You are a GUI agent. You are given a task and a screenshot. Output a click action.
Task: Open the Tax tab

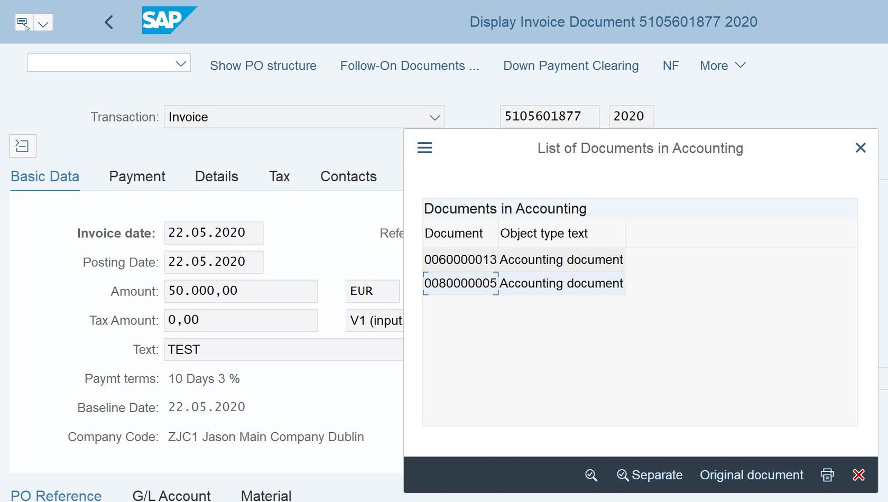(x=279, y=176)
